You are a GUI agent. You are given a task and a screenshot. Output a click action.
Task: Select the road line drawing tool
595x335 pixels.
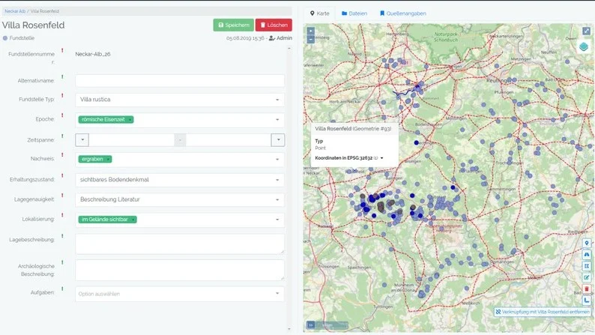point(586,255)
